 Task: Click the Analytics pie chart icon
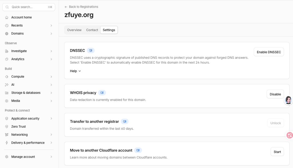[x=7, y=59]
